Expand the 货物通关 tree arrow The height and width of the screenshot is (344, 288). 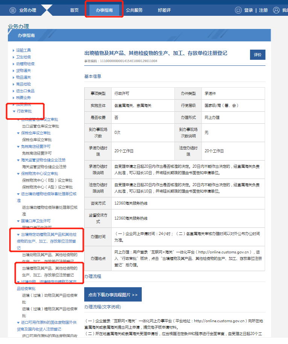pos(14,71)
